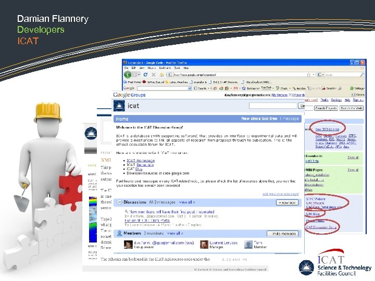Viewport: 375px width, 281px height.
Task: Click the magnifier icon in Firefox search box
Action: pyautogui.click(x=362, y=75)
